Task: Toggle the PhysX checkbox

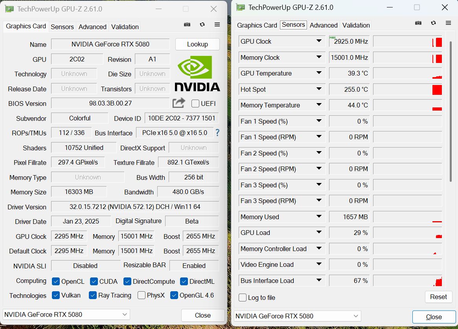Action: pos(142,296)
